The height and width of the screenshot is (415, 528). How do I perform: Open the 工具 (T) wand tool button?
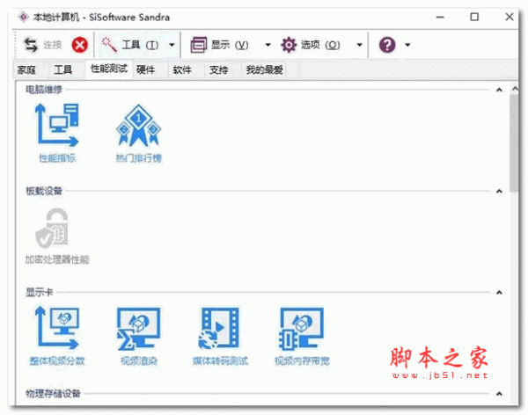[130, 45]
